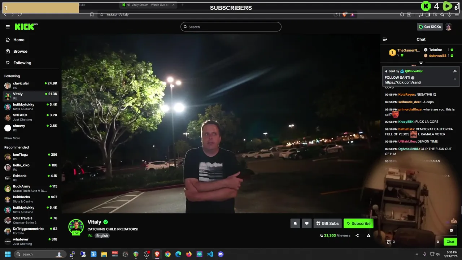Toggle stream notifications bell
462x260 pixels.
(x=295, y=224)
